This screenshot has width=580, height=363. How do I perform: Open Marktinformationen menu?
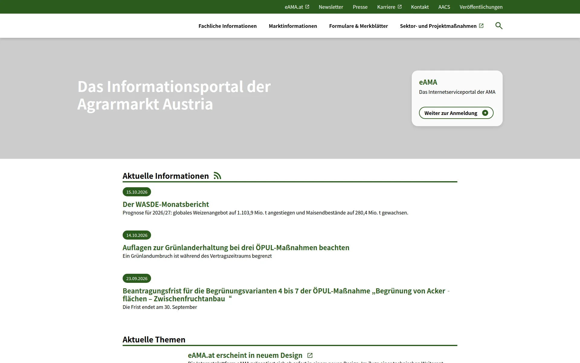tap(293, 26)
